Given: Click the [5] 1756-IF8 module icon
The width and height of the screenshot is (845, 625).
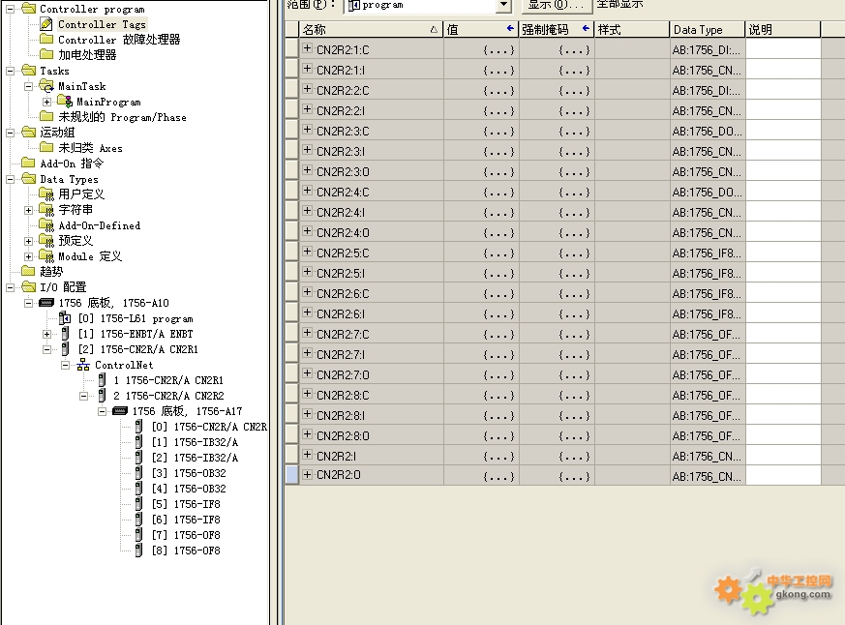Looking at the screenshot, I should coord(138,504).
